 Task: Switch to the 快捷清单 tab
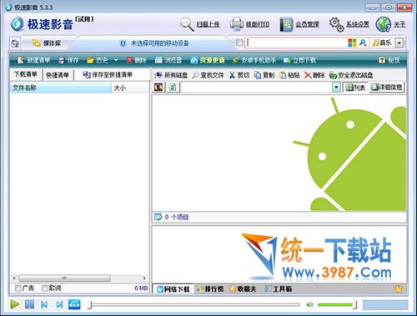[x=58, y=75]
